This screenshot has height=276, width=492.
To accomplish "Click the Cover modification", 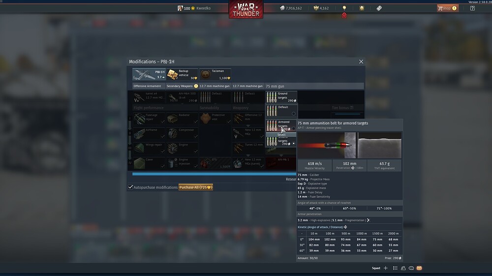I will point(149,163).
